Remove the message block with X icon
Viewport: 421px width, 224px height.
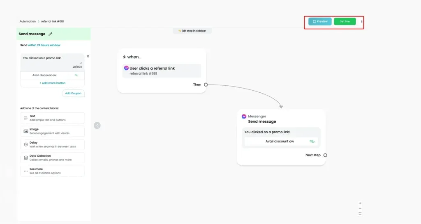88,56
